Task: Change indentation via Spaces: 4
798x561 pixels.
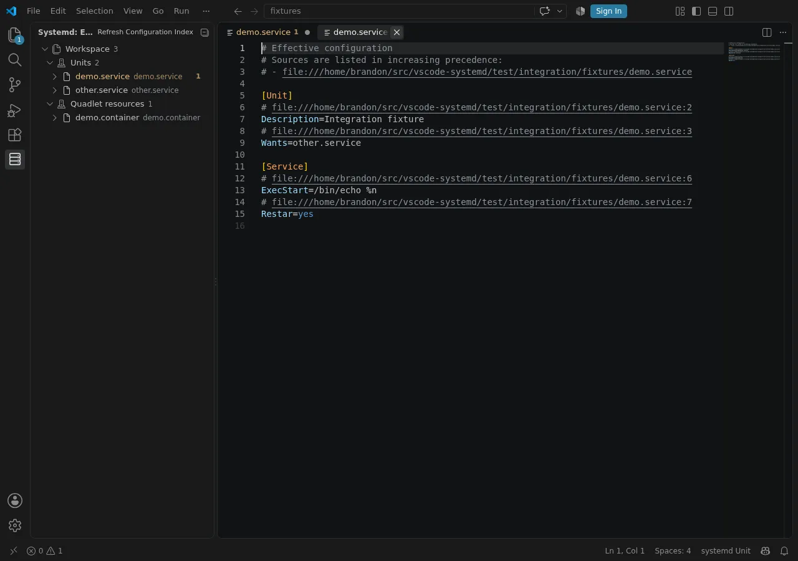Action: click(673, 551)
